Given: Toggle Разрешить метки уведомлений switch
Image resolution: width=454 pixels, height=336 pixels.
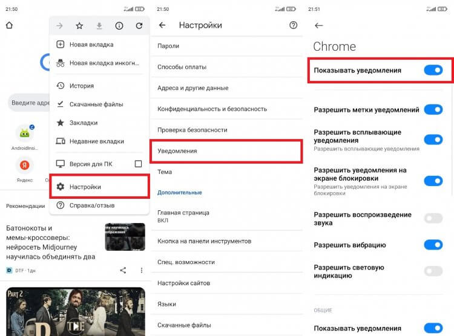Looking at the screenshot, I should pyautogui.click(x=433, y=109).
